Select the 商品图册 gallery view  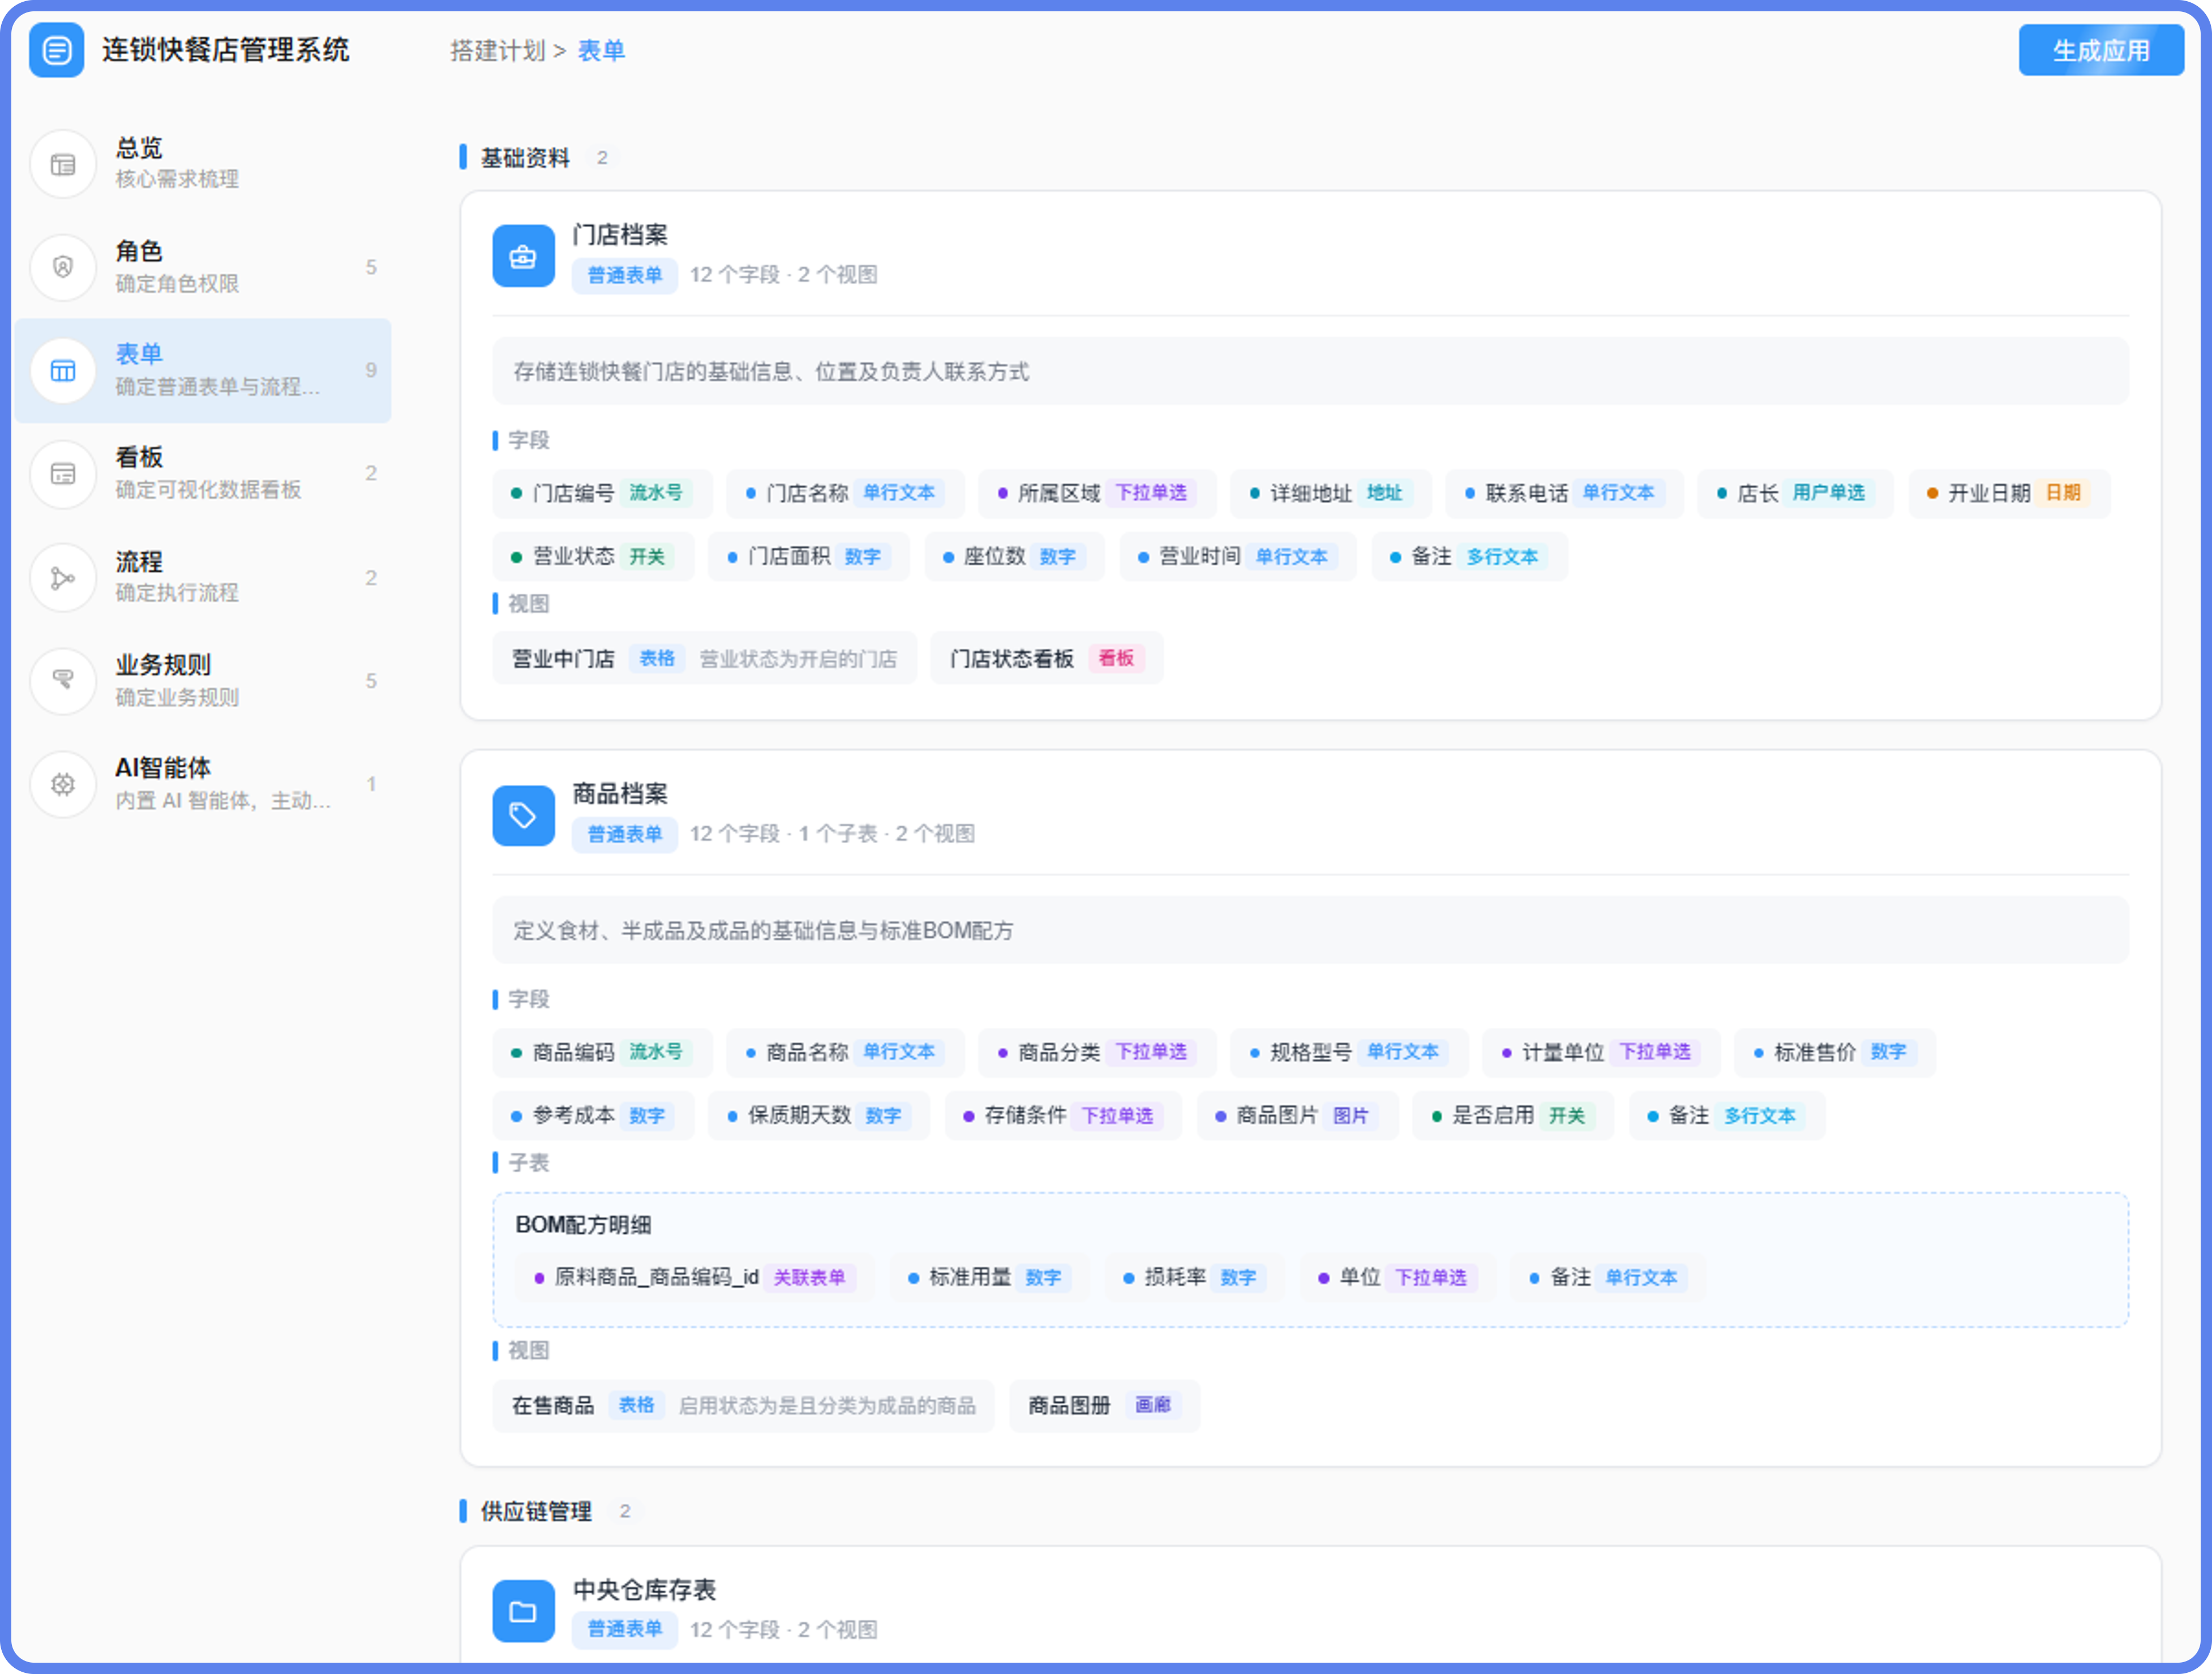(x=1104, y=1405)
